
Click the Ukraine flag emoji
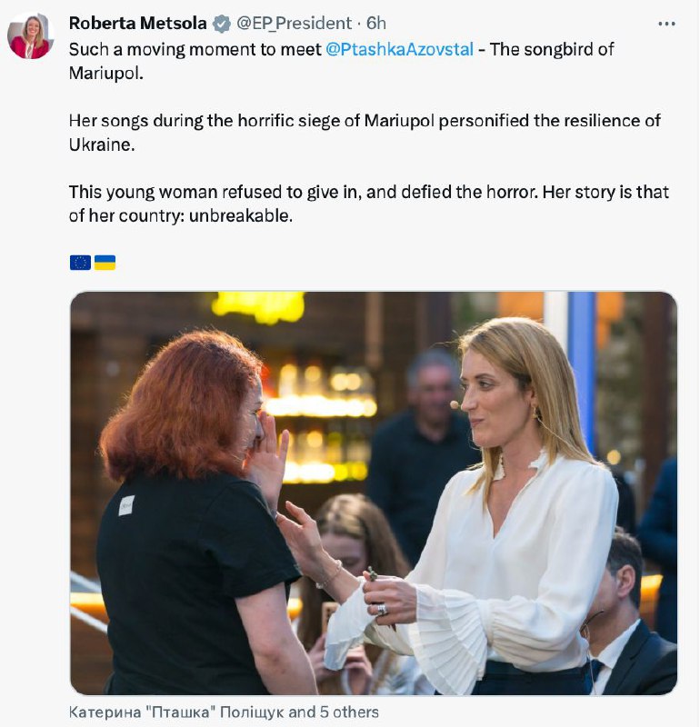point(105,263)
